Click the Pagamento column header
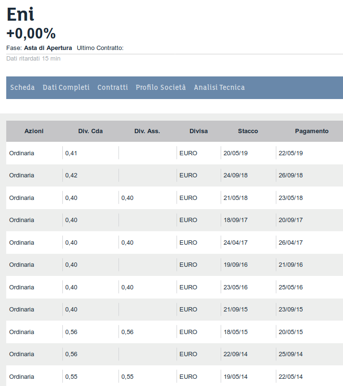Screen dimensions: 343x386 pyautogui.click(x=311, y=131)
